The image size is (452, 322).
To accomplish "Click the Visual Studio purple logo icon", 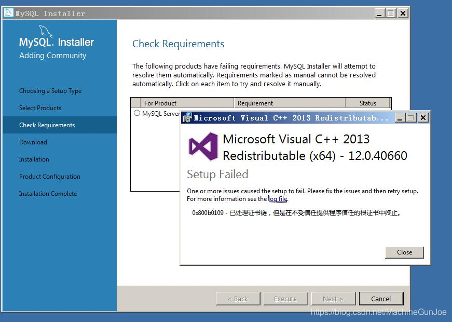I will [203, 146].
